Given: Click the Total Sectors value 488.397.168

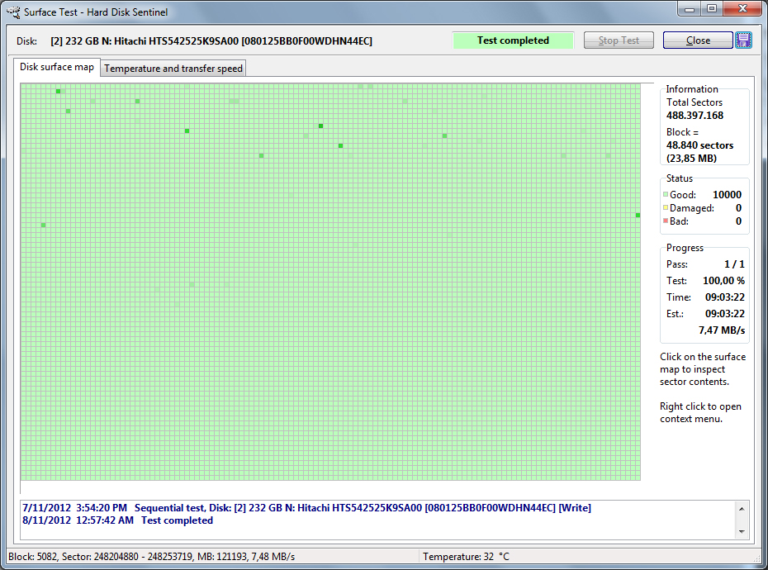Looking at the screenshot, I should coord(695,116).
